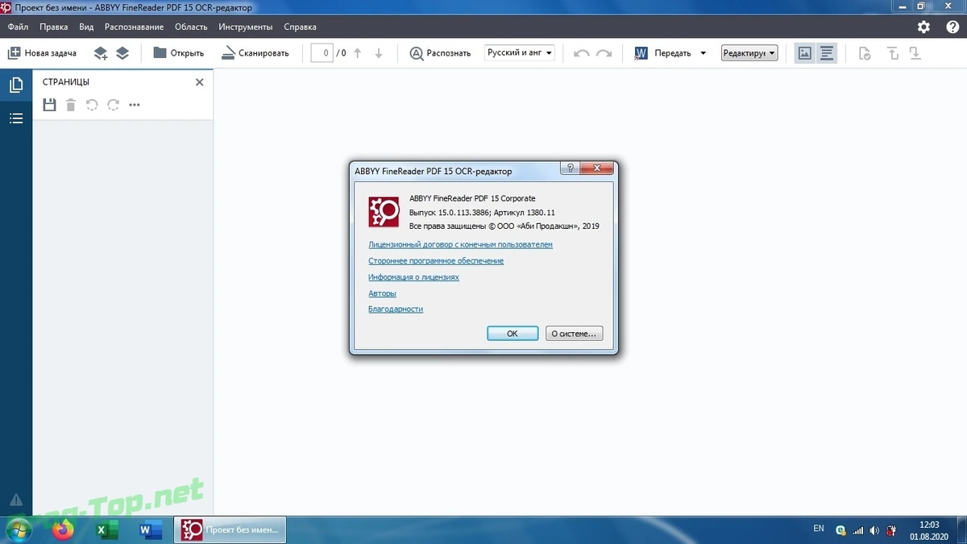Click the dialog help question button
The width and height of the screenshot is (967, 544).
click(x=571, y=168)
